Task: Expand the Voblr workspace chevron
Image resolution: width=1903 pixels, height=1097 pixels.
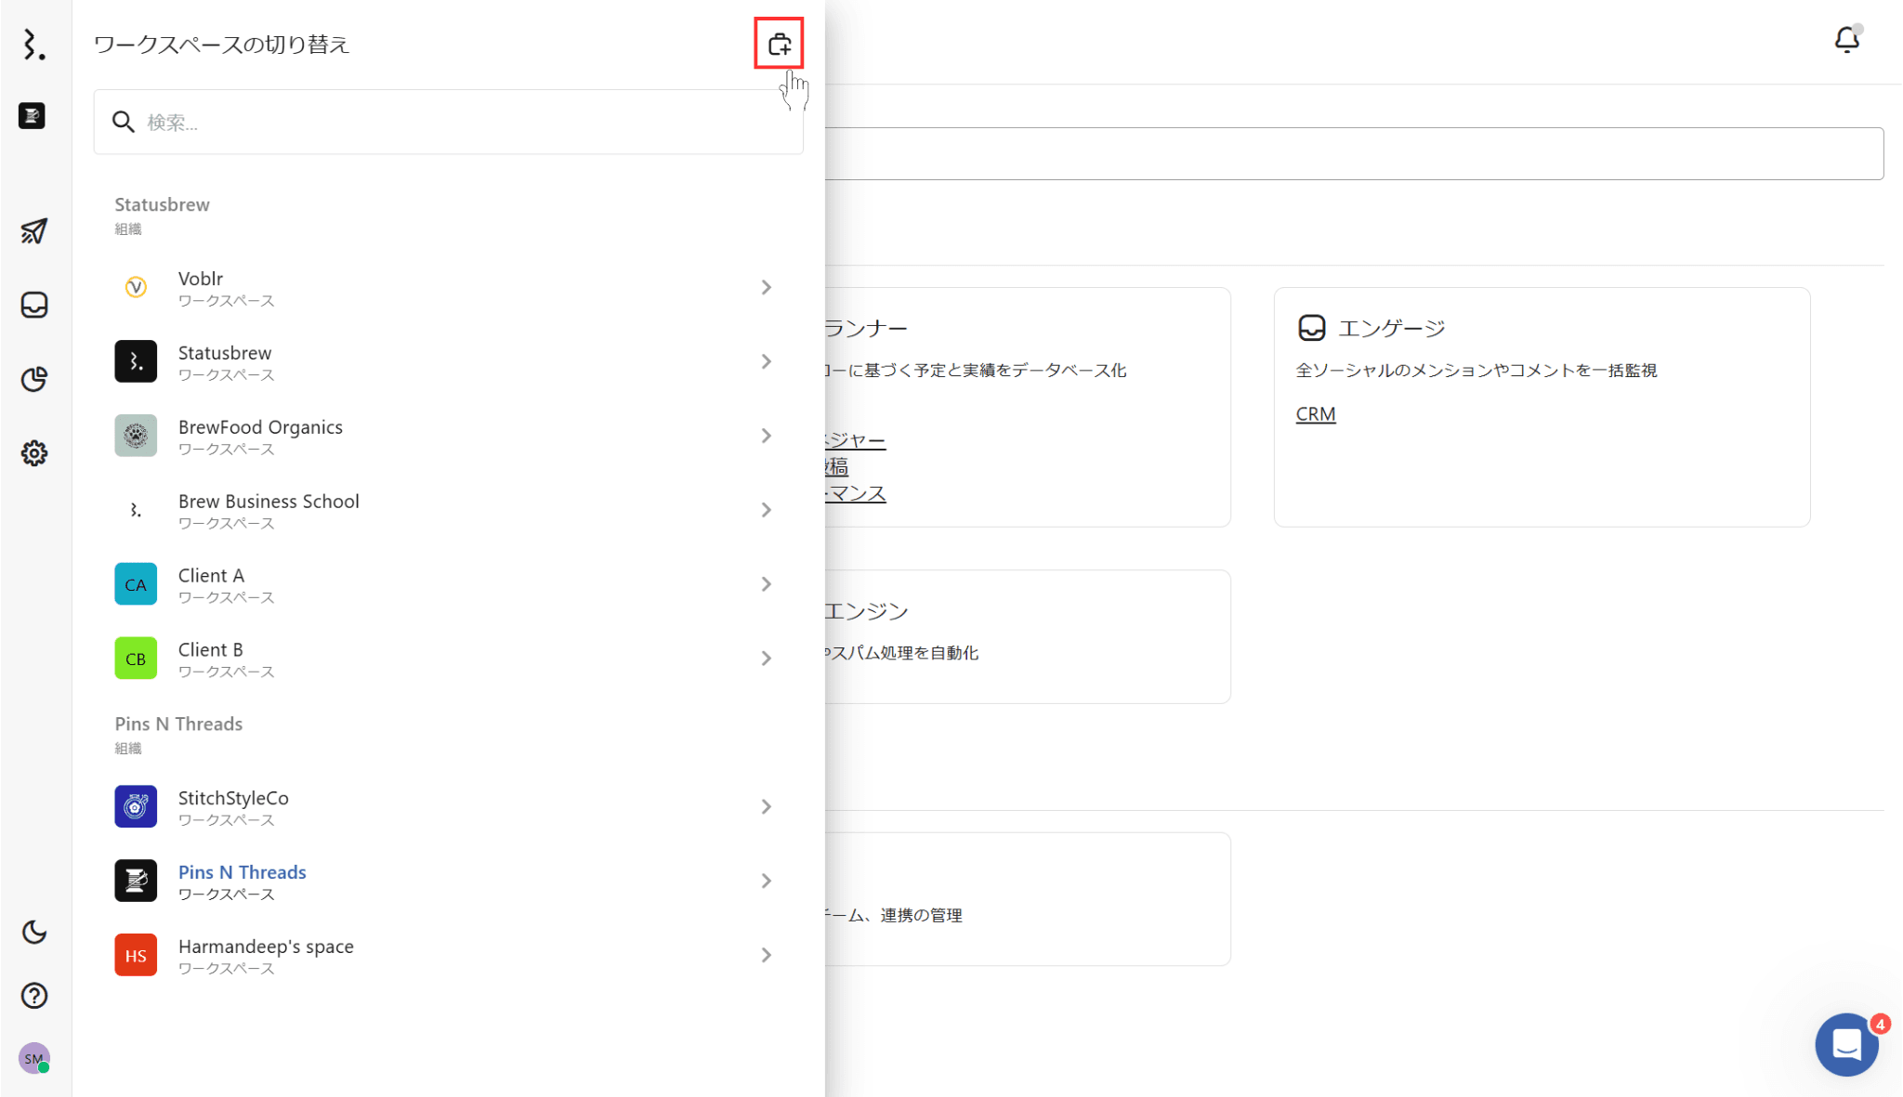Action: (766, 288)
